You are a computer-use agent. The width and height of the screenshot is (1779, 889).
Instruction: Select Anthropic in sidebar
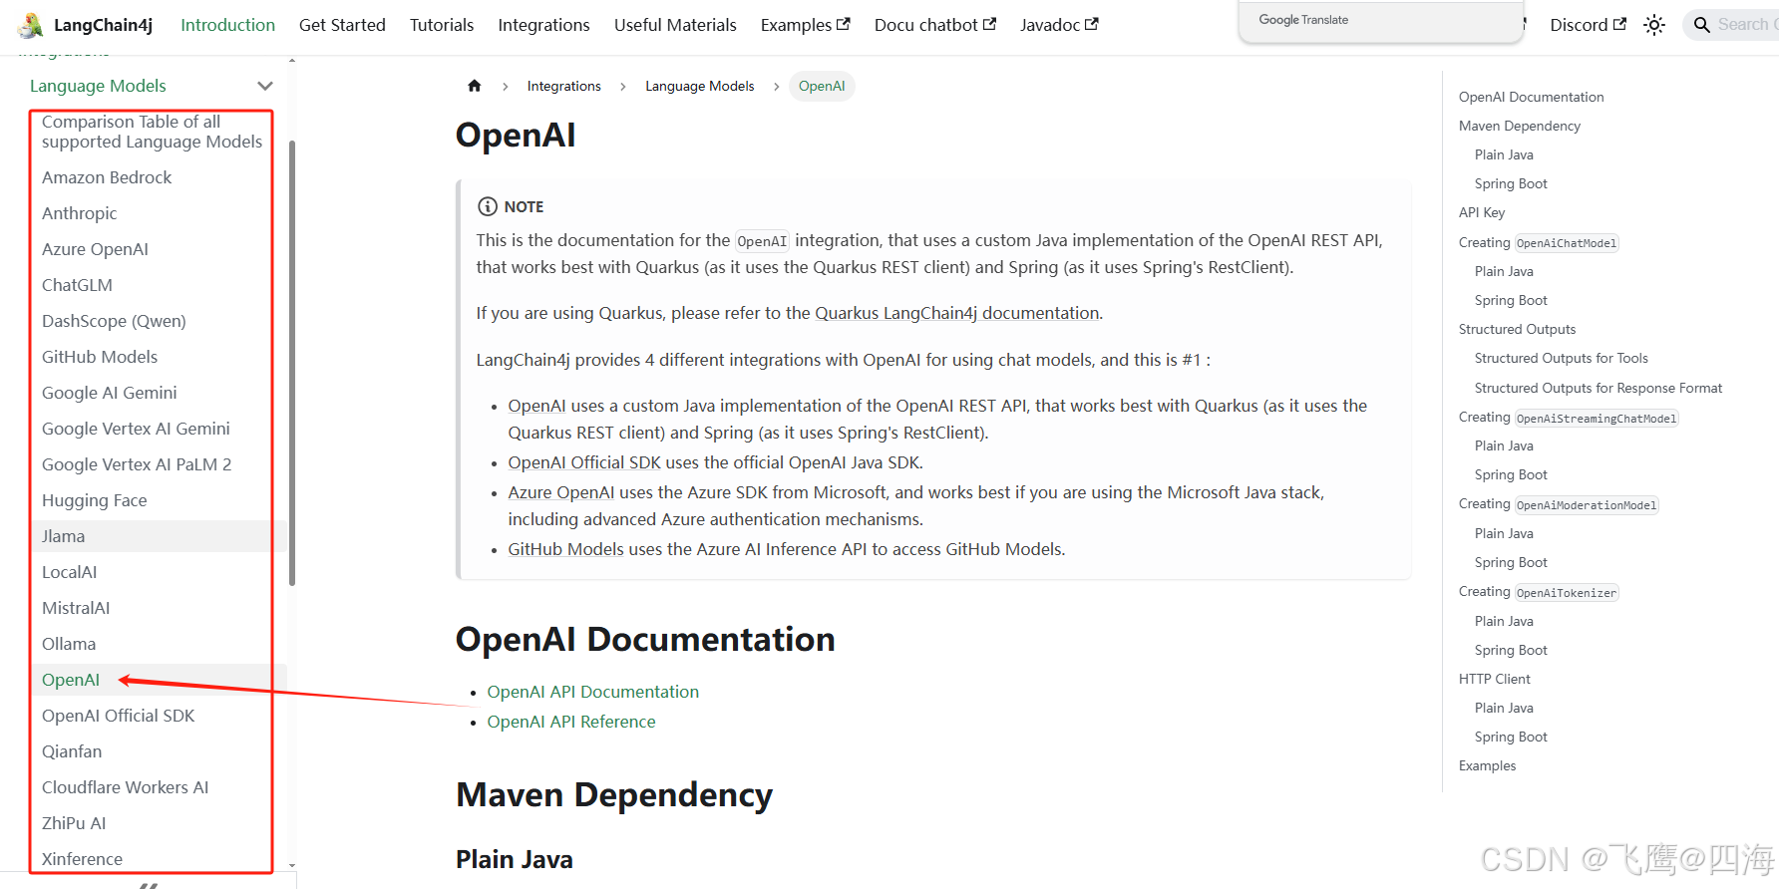point(80,213)
